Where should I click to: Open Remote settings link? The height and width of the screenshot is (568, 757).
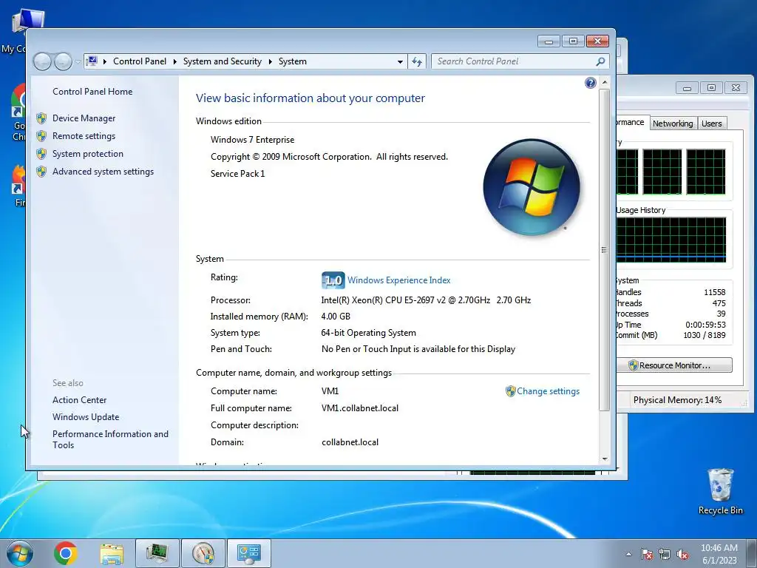(x=84, y=136)
